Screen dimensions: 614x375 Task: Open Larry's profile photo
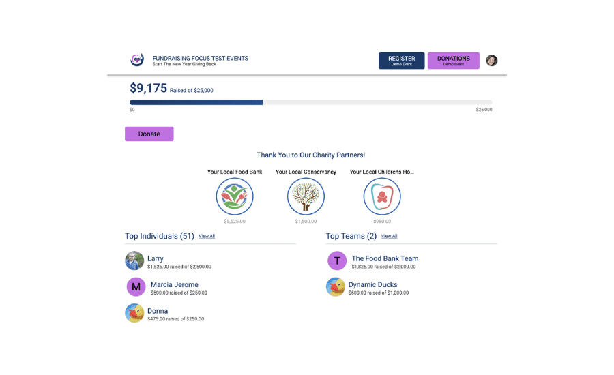(134, 260)
